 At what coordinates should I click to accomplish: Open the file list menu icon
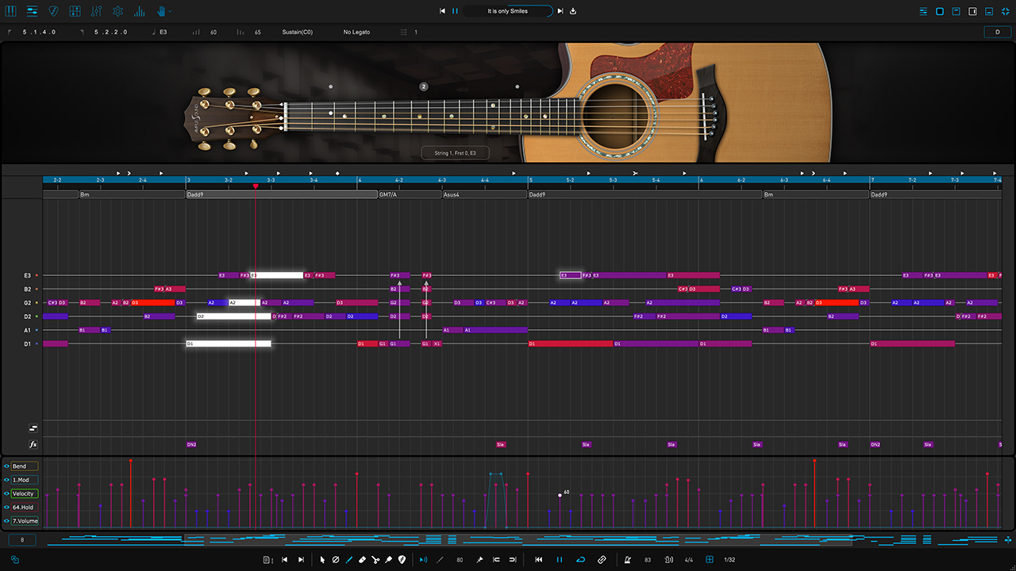(268, 560)
